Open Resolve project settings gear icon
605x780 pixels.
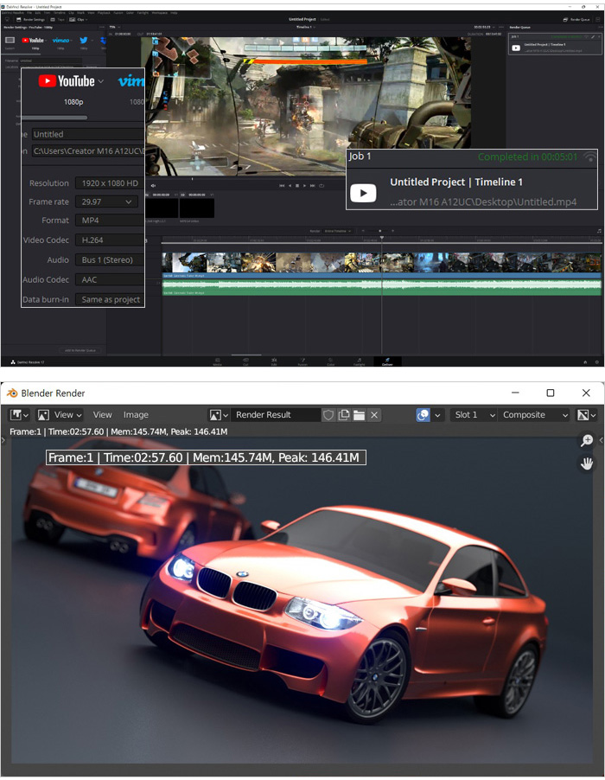click(x=596, y=362)
